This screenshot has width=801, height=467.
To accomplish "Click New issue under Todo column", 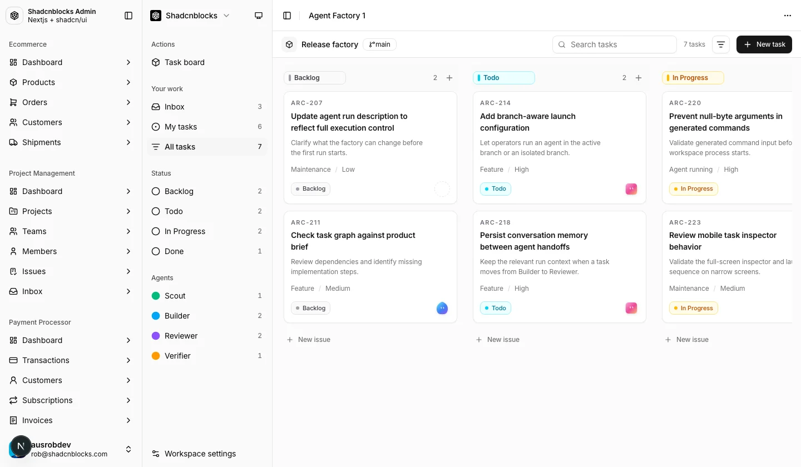I will (498, 340).
